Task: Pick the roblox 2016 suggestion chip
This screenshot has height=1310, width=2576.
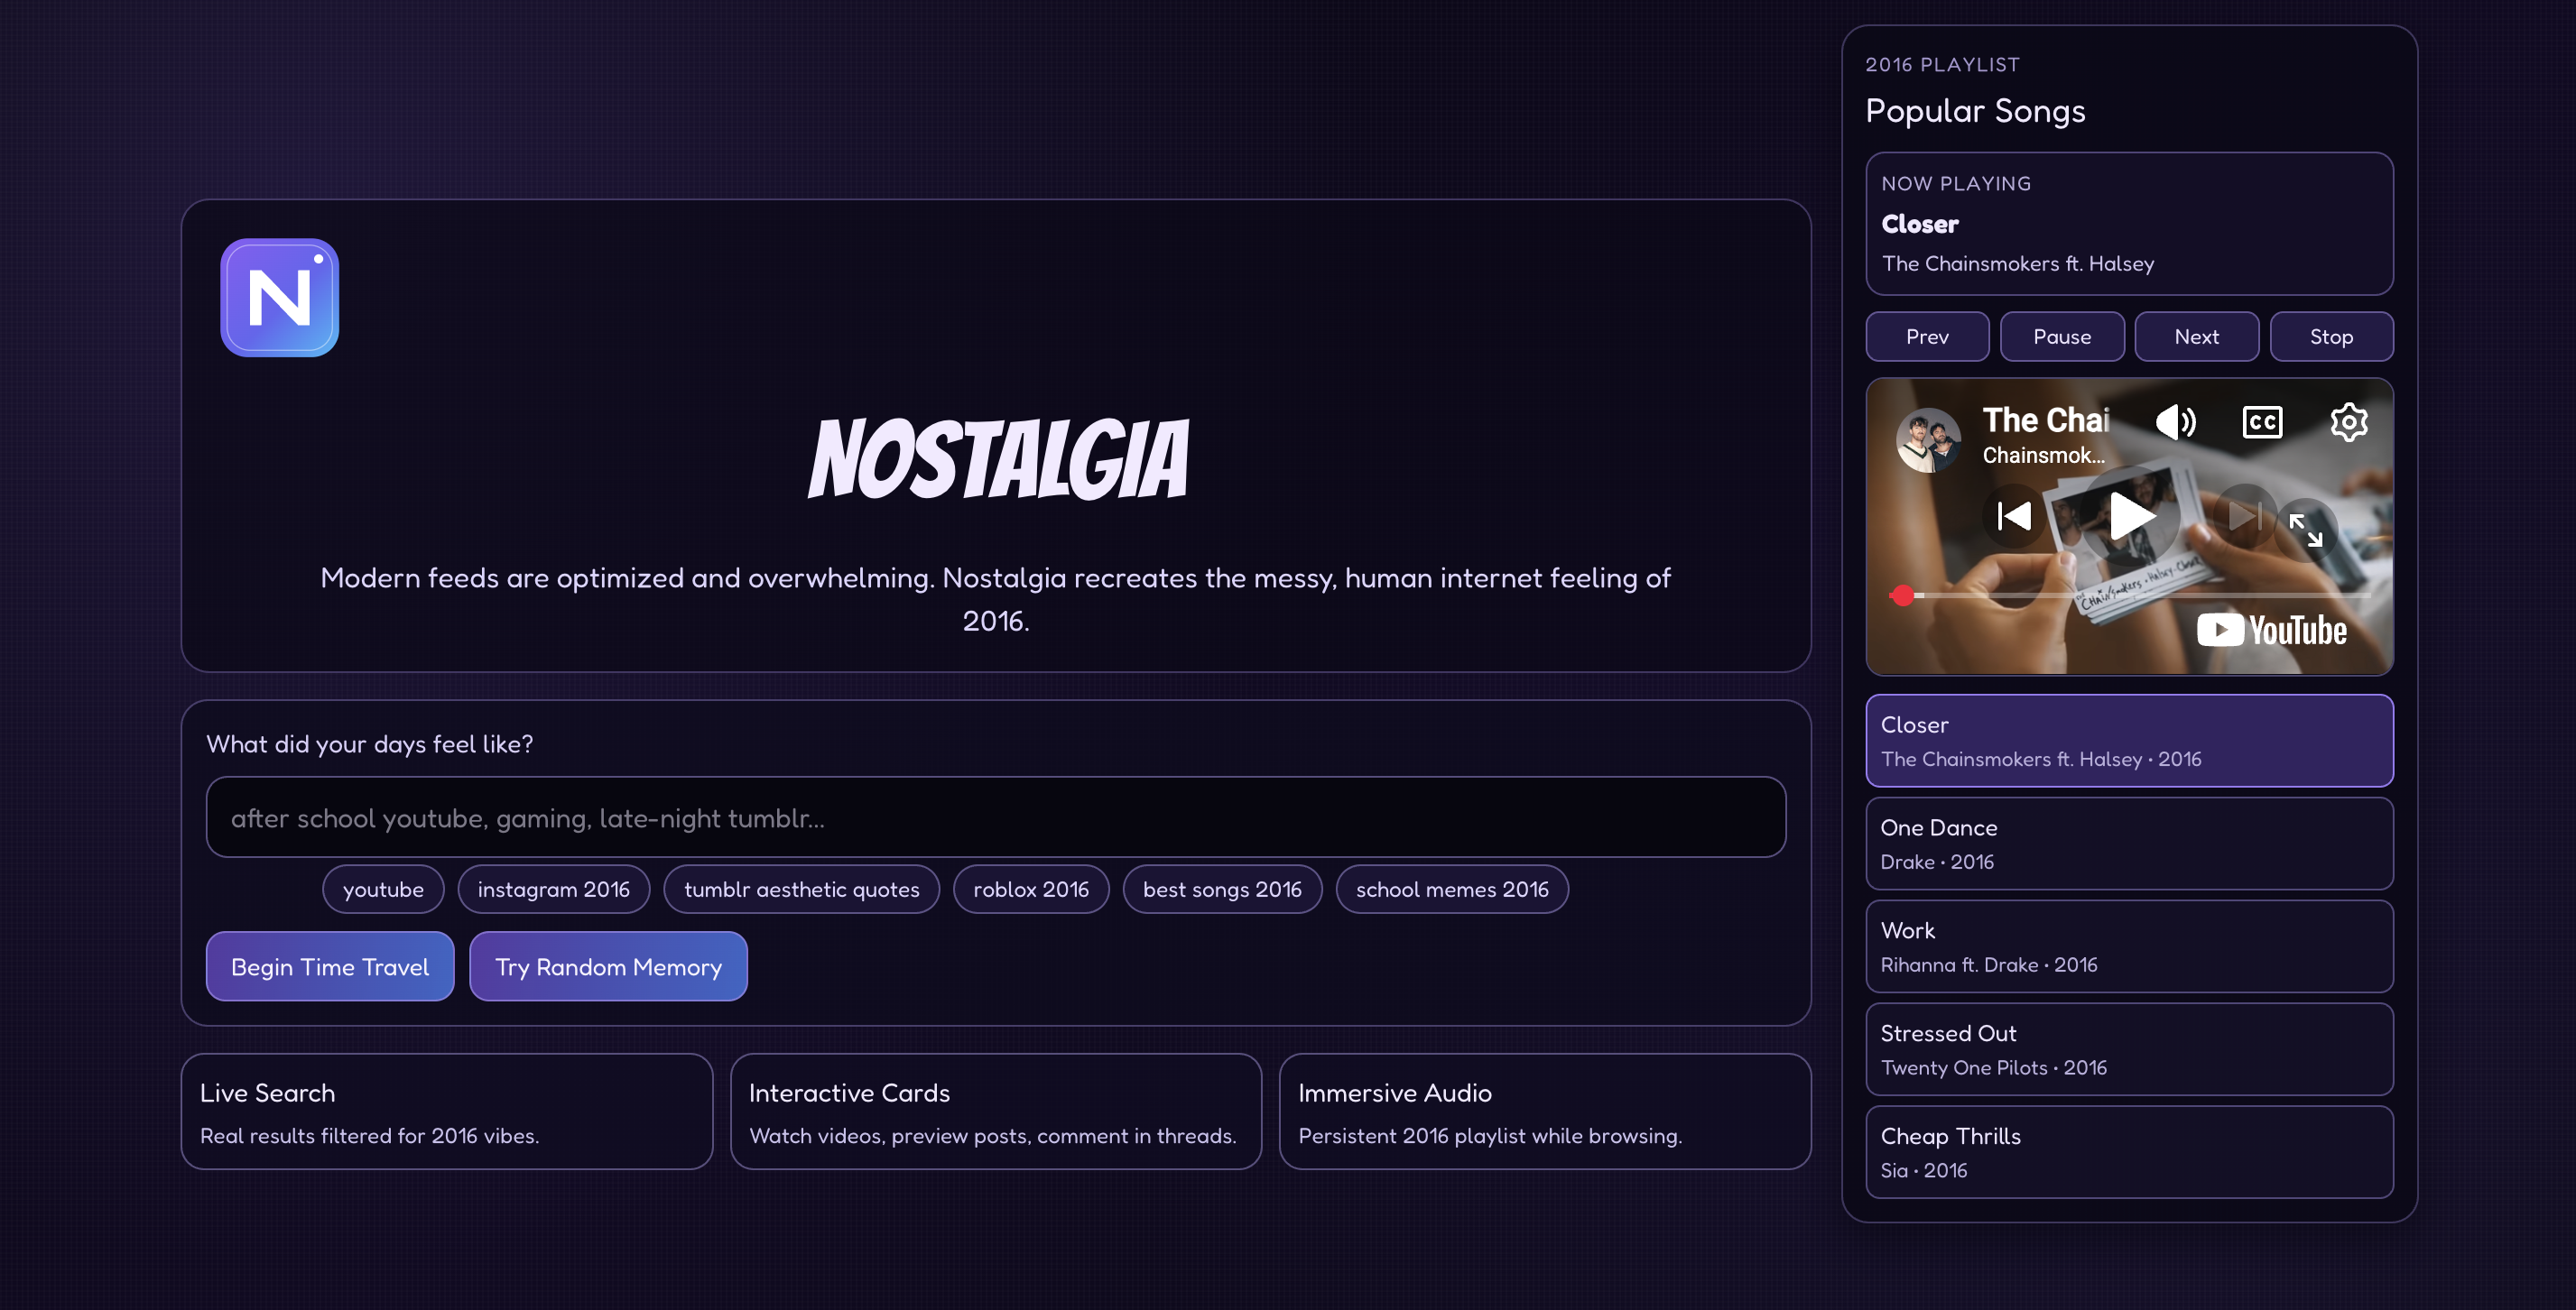Action: click(1030, 890)
